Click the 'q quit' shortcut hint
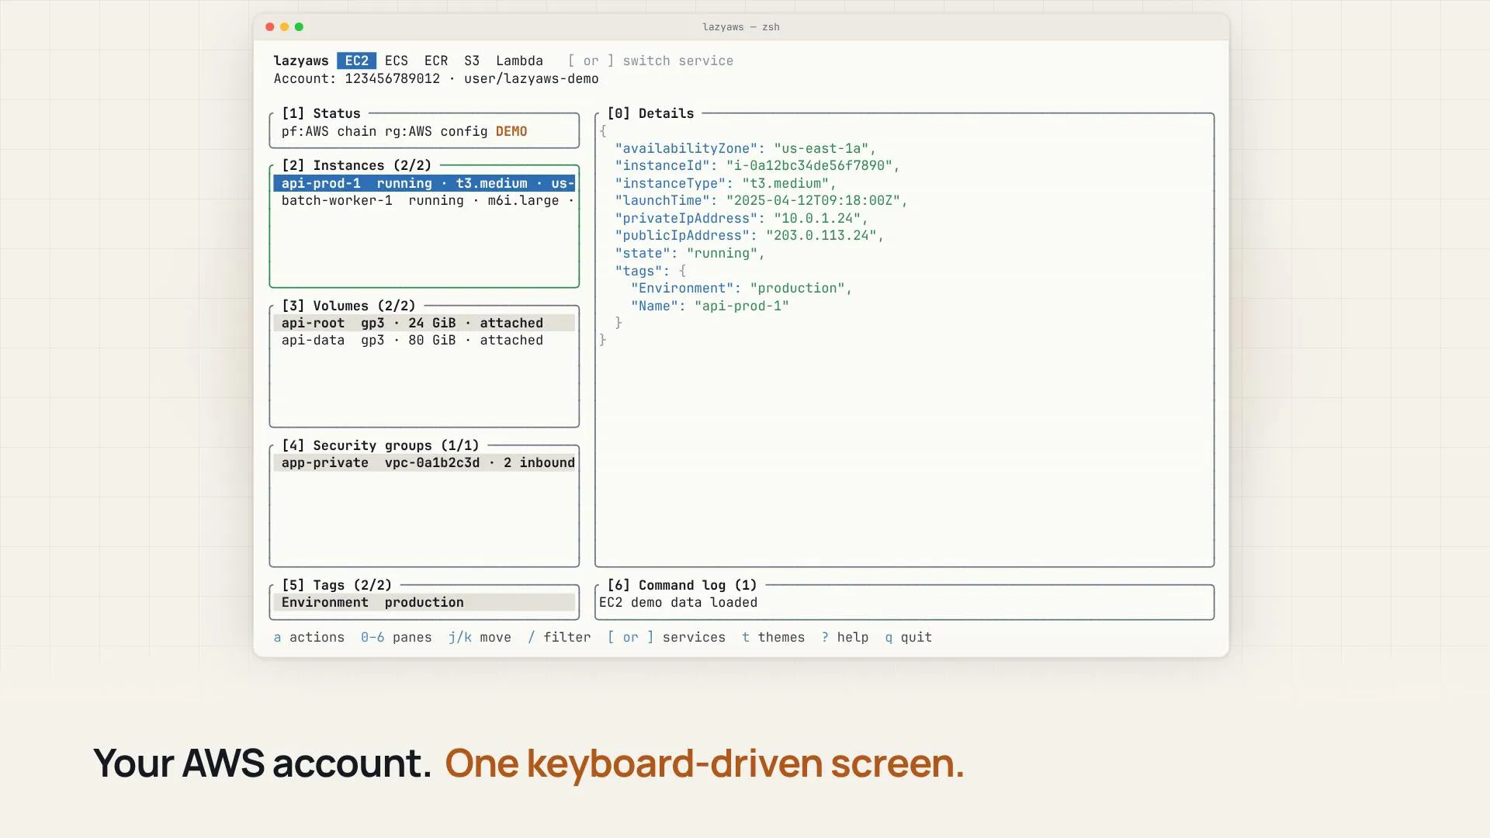The height and width of the screenshot is (838, 1490). tap(908, 637)
